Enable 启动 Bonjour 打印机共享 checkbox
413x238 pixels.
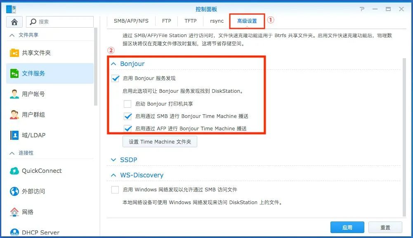(x=127, y=104)
